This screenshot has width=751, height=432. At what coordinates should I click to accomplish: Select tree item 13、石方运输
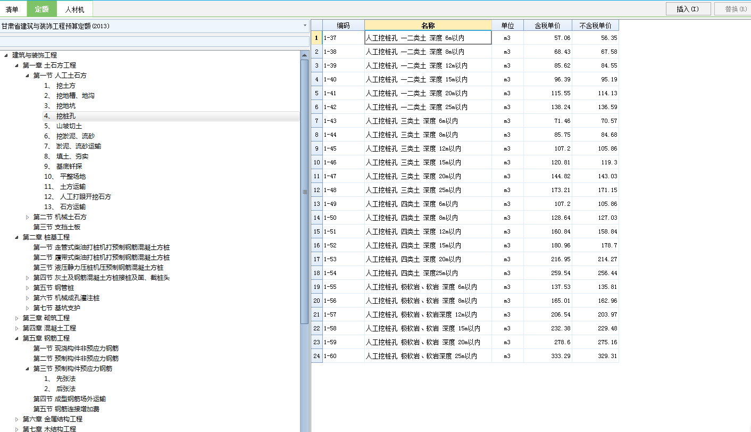pos(65,207)
